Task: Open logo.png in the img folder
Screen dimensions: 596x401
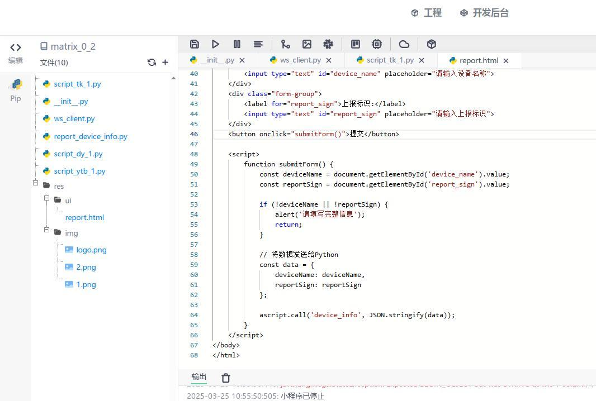Action: (x=91, y=250)
